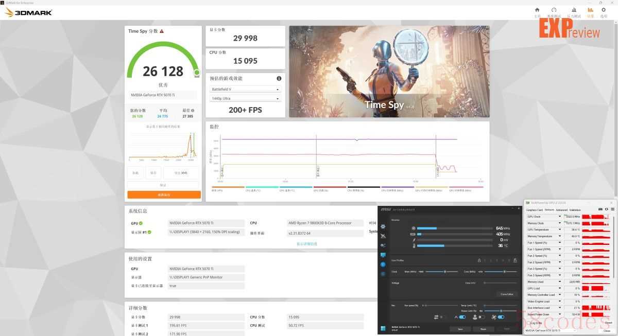Toggle Afterburner fan auto switch
Image resolution: width=618 pixels, height=336 pixels.
462,317
